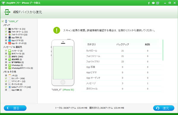Select App オーディオ (0) label in sidebar
Viewport: 178px width, 115px height.
tap(19, 43)
